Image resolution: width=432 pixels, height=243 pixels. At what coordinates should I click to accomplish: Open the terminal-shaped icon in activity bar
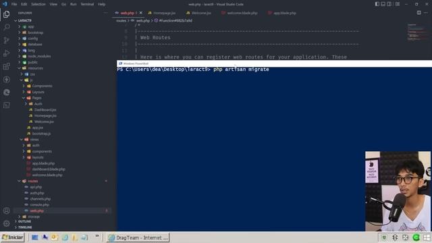tap(6, 105)
